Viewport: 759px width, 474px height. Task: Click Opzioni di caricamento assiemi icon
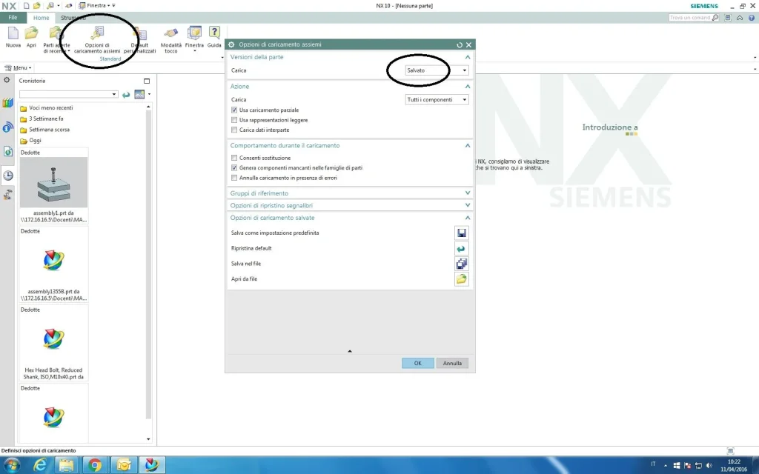[97, 34]
